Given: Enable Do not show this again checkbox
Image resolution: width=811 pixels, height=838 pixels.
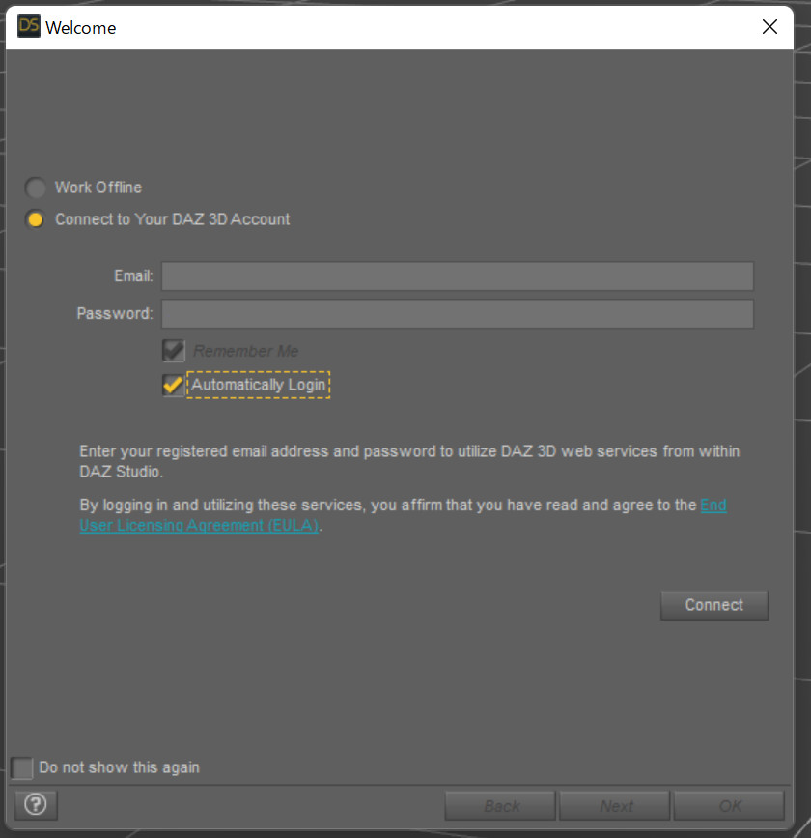Looking at the screenshot, I should 22,768.
